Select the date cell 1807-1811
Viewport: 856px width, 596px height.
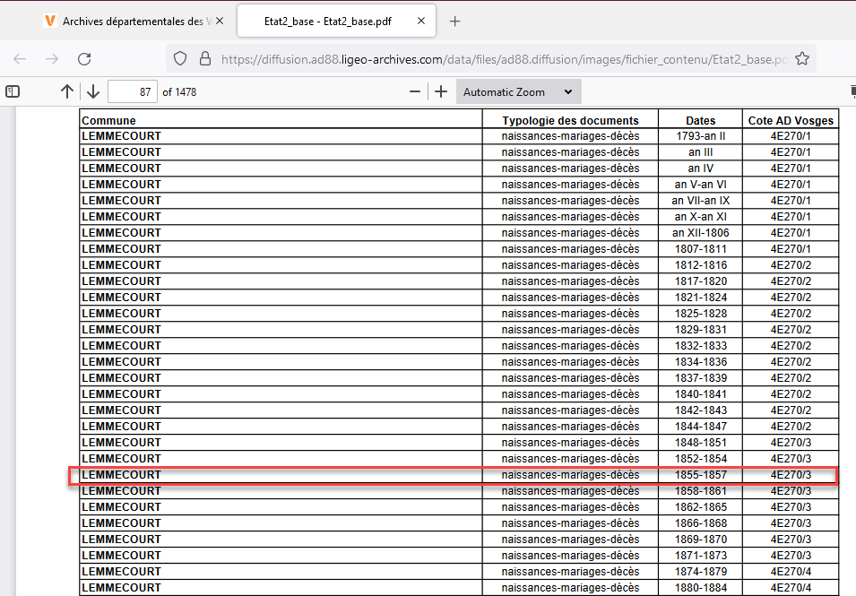(700, 249)
